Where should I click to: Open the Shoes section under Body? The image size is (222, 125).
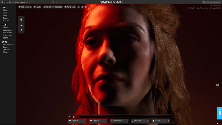(5, 52)
